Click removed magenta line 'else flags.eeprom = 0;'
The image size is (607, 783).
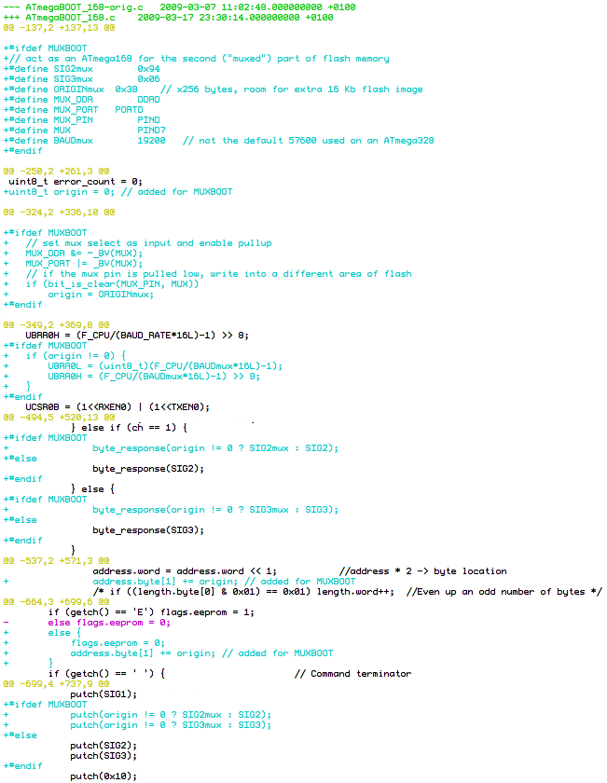[109, 623]
